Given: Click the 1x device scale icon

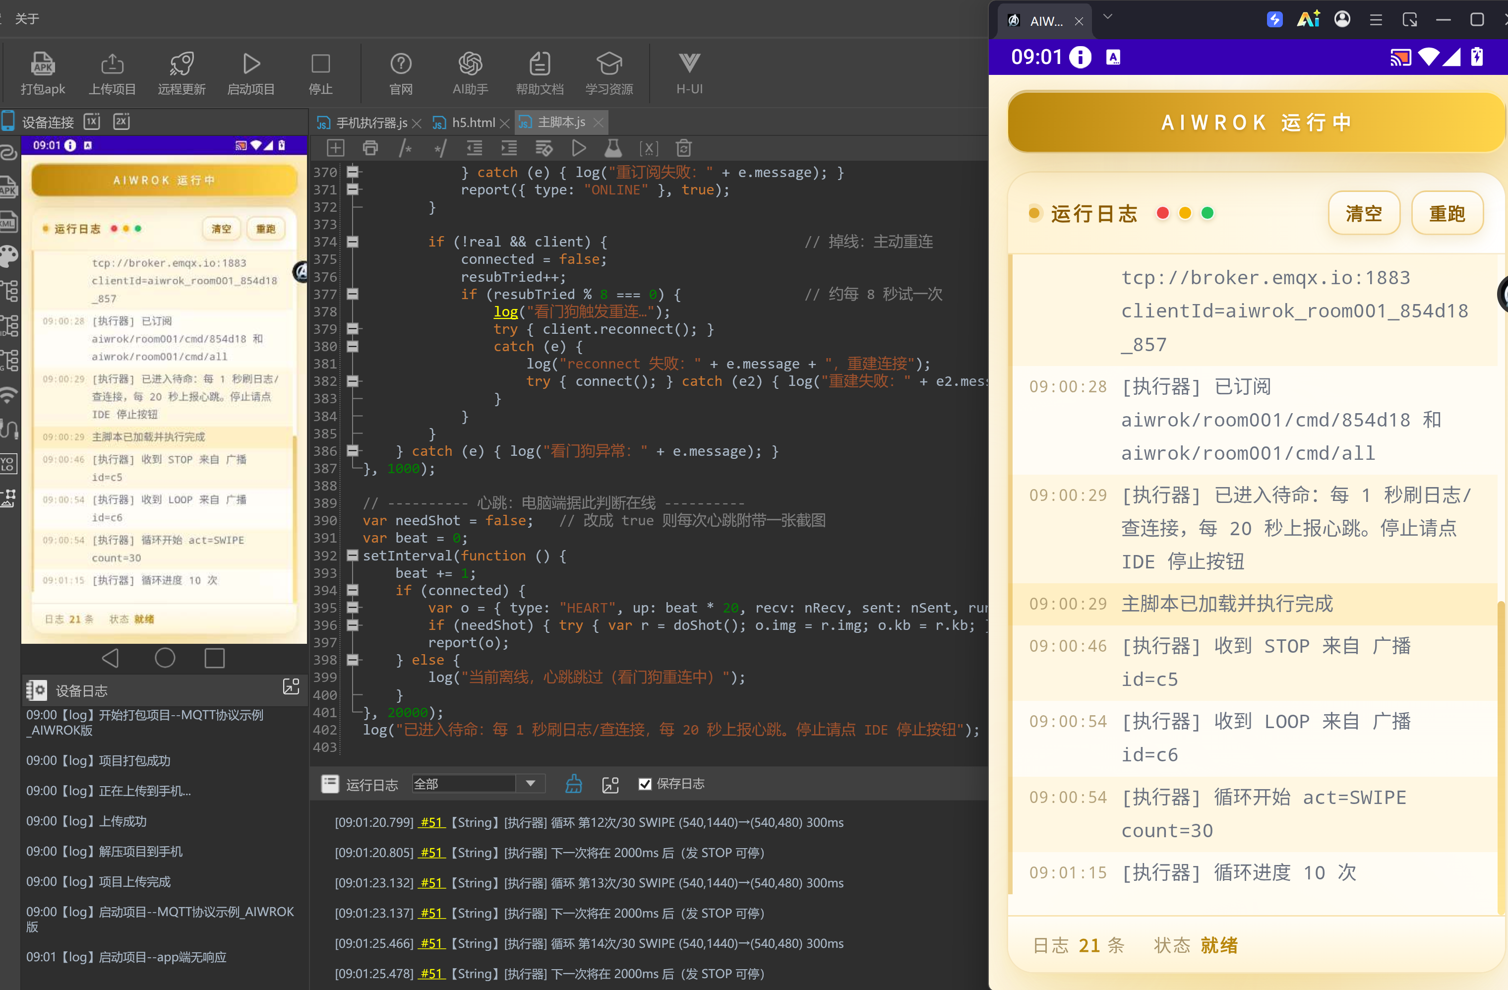Looking at the screenshot, I should pyautogui.click(x=92, y=122).
